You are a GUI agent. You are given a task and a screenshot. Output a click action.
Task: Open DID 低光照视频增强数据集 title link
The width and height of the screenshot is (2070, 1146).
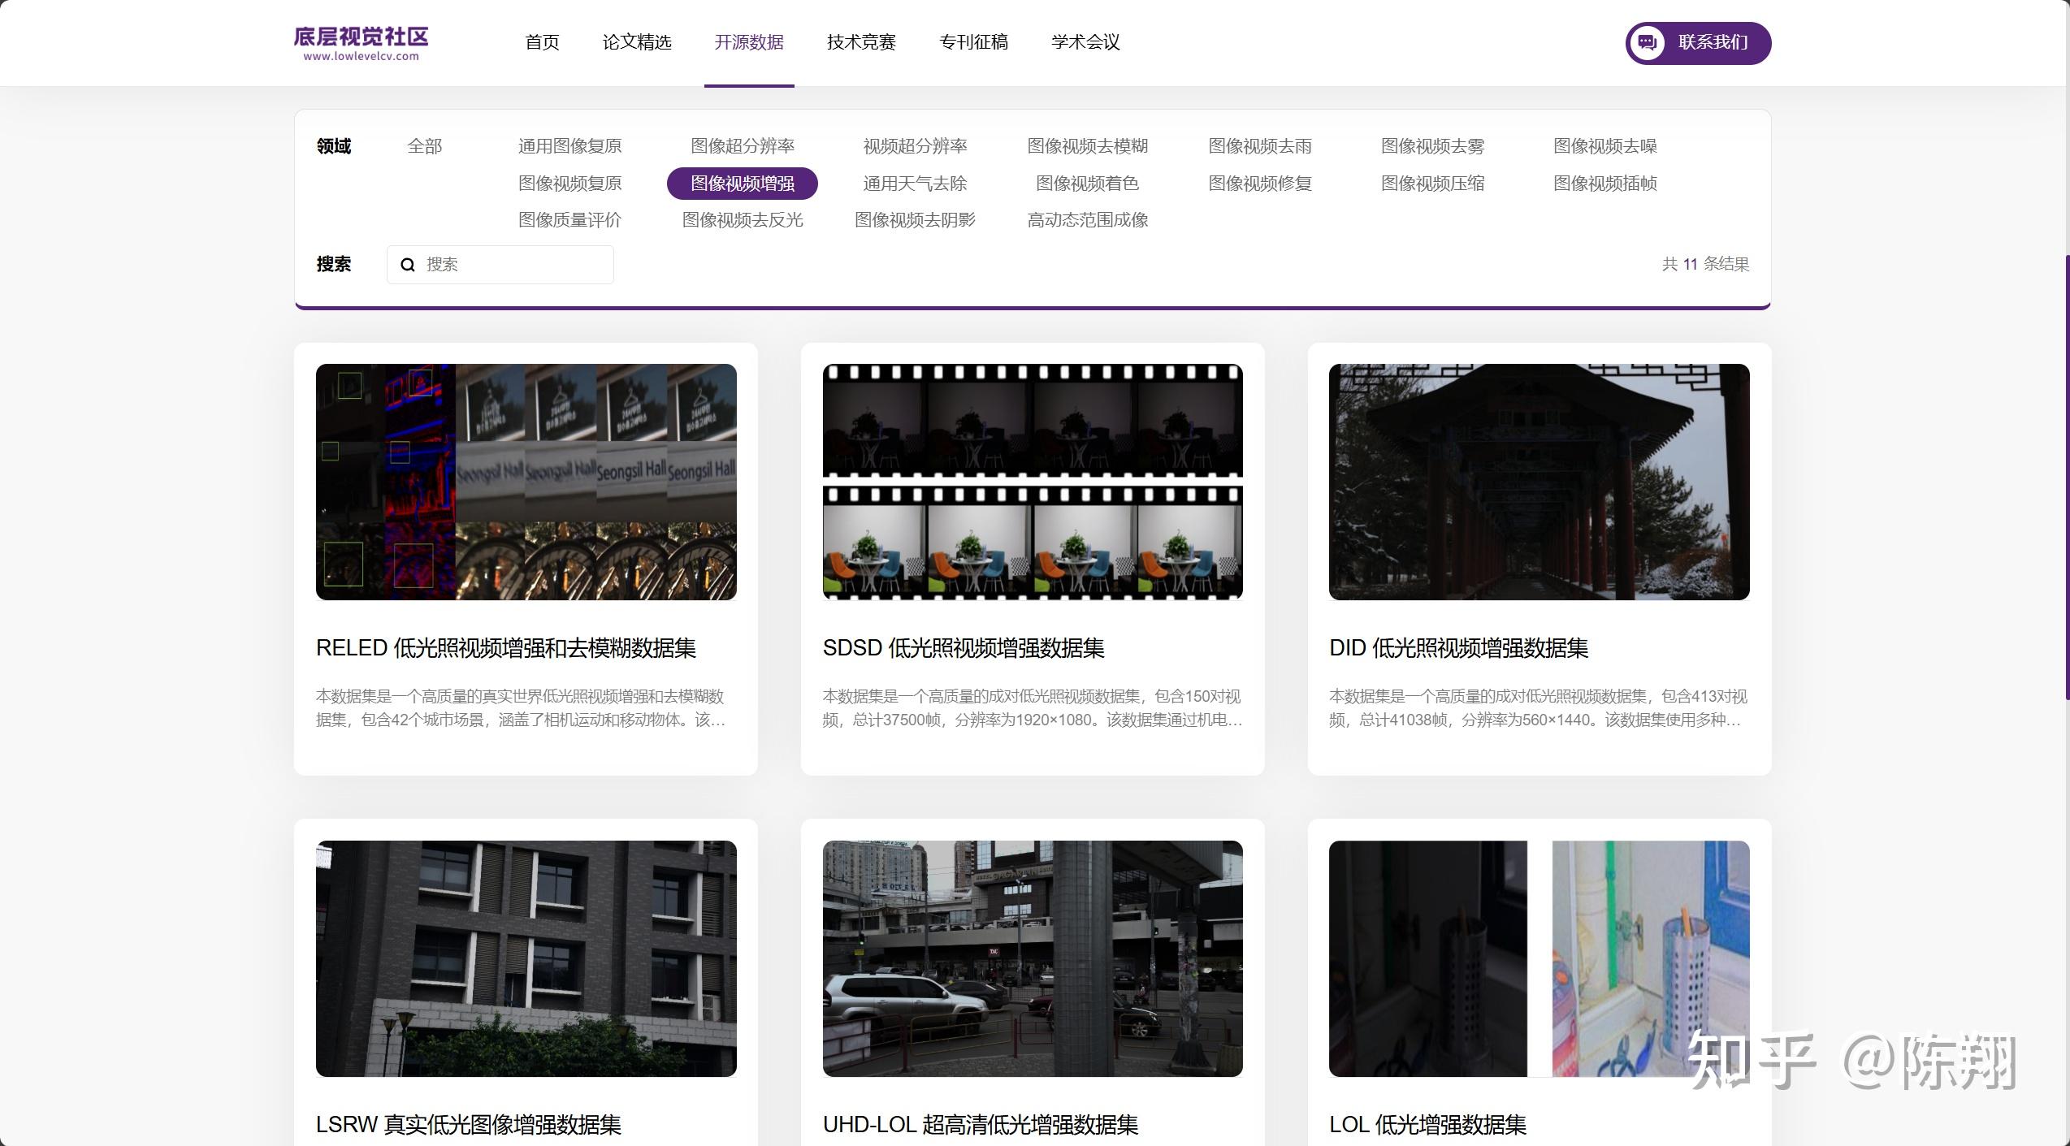1458,648
